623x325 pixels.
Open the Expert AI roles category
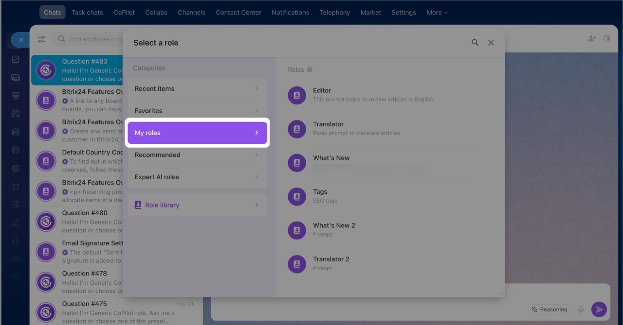tap(197, 177)
